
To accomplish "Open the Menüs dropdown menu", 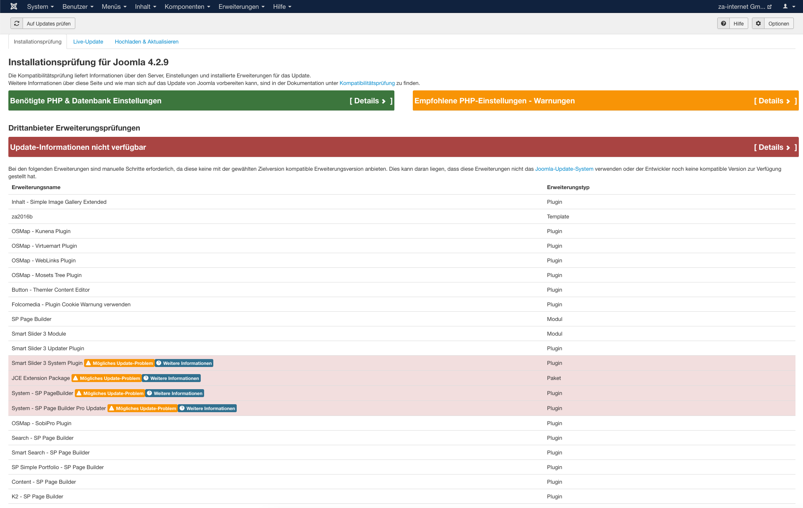I will coord(114,6).
